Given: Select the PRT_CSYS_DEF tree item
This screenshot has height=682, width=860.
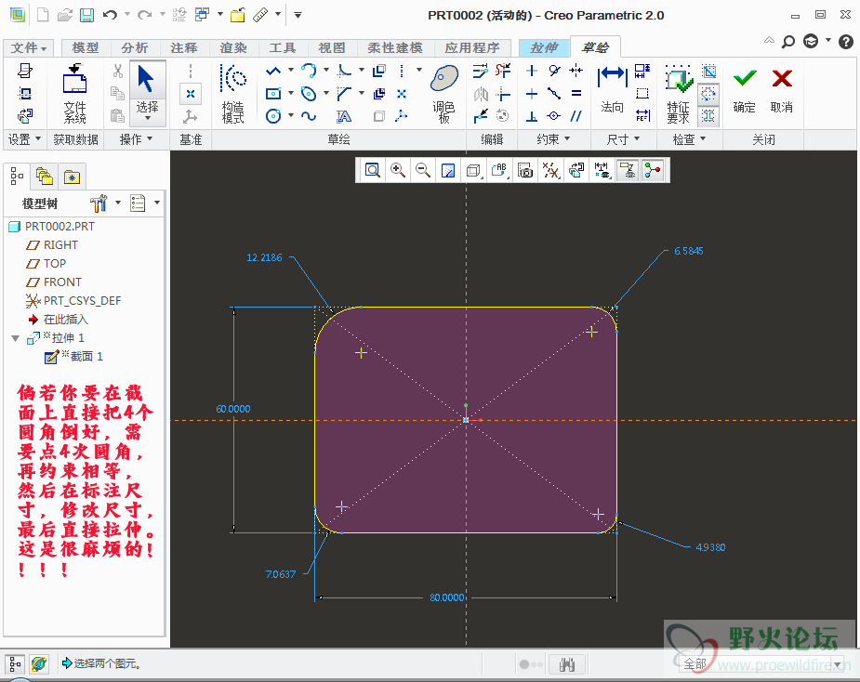Looking at the screenshot, I should (x=73, y=301).
